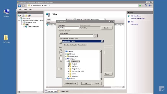Select the PerfLogs folder
167x94 pixels.
(75, 66)
